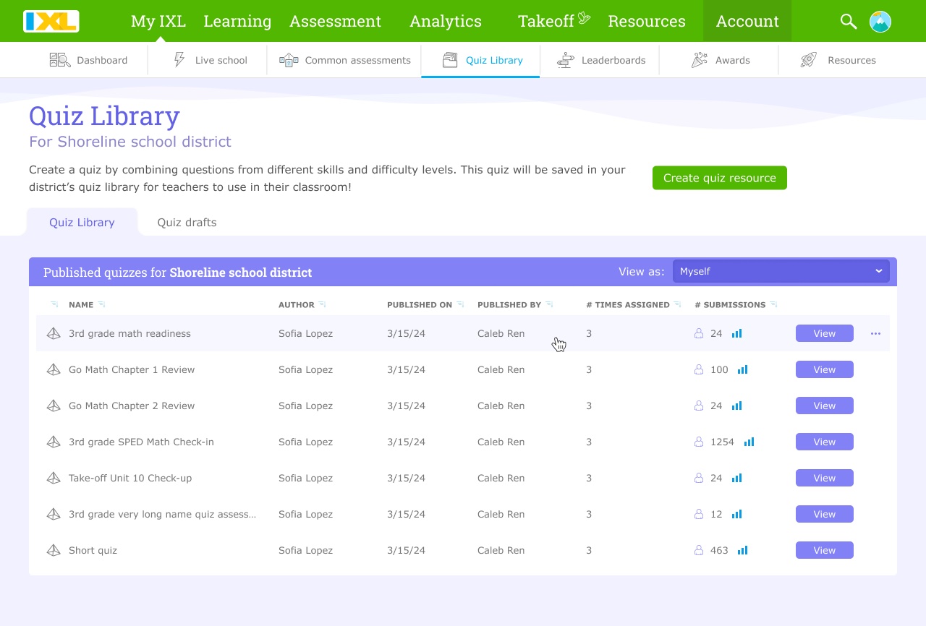Click Awards label in subnavigation
Image resolution: width=926 pixels, height=626 pixels.
click(x=733, y=60)
